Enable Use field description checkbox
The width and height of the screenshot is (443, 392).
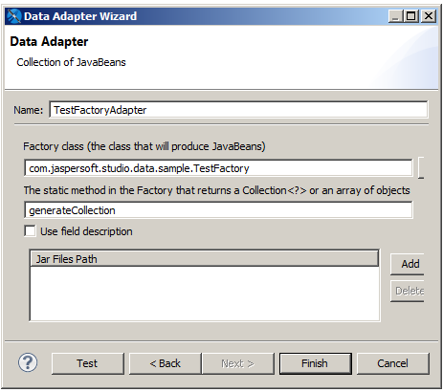pyautogui.click(x=30, y=231)
